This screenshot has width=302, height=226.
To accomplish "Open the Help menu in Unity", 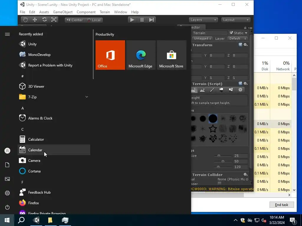I will point(135,12).
